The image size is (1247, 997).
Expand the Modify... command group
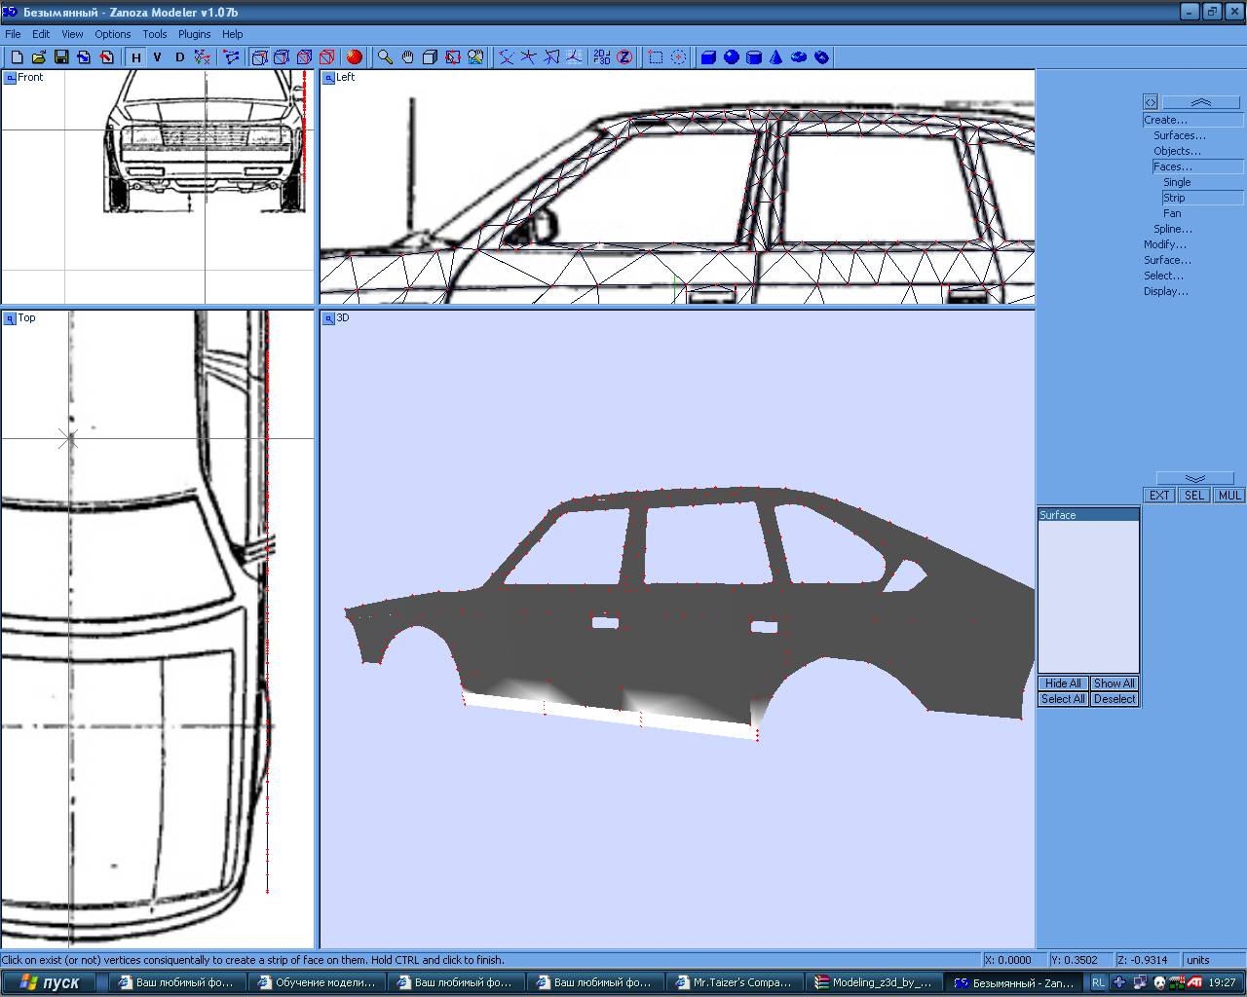point(1165,244)
